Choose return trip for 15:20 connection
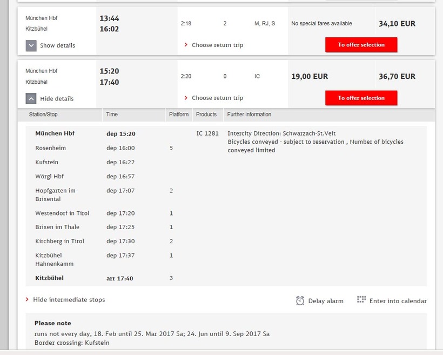The image size is (443, 355). (217, 98)
